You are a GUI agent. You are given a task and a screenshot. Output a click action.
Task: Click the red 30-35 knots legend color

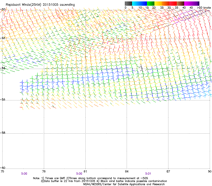click(173, 3)
